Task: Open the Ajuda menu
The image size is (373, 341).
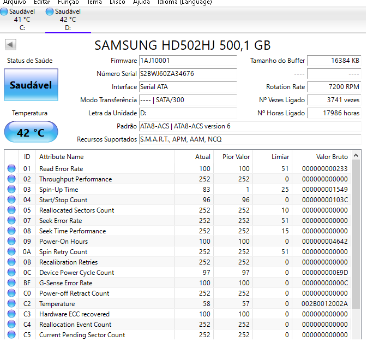Action: pyautogui.click(x=141, y=2)
